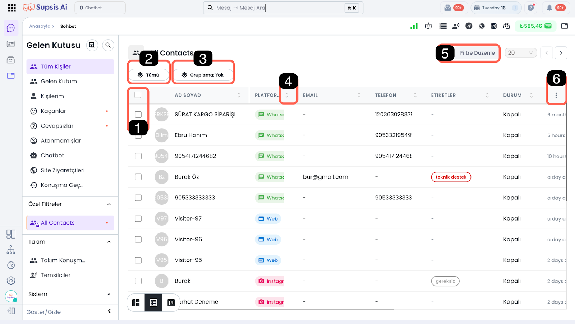Viewport: 575px width, 324px height.
Task: Click the Telegram icon in top bar
Action: (x=469, y=26)
